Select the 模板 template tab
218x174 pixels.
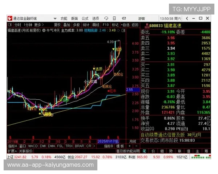tap(120, 146)
